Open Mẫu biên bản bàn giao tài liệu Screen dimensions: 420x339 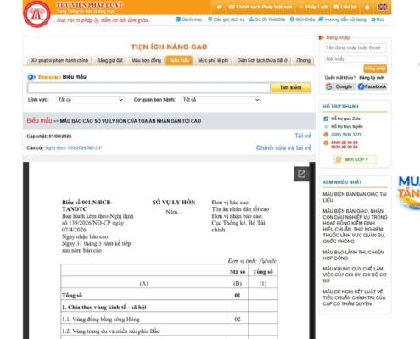tap(355, 197)
